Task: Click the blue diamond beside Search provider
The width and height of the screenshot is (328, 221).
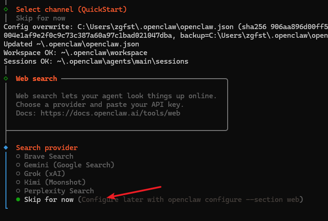Action: click(x=6, y=148)
